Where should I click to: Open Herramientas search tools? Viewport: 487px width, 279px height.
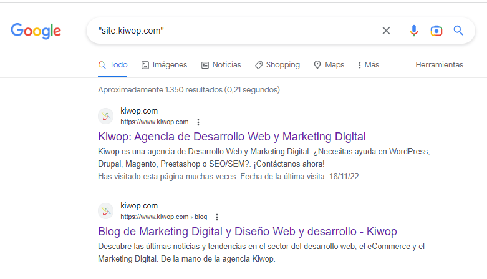439,65
